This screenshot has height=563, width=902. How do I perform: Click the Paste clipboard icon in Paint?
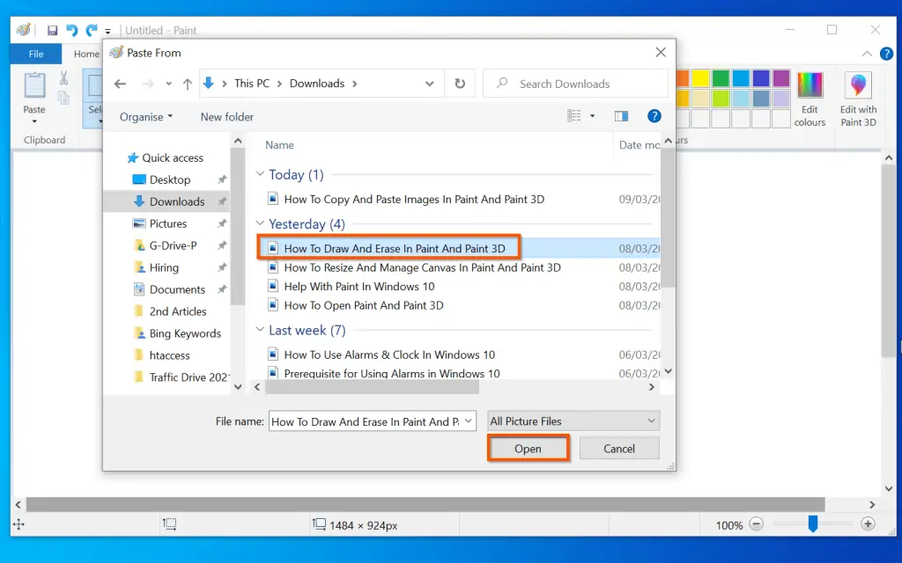[x=34, y=85]
